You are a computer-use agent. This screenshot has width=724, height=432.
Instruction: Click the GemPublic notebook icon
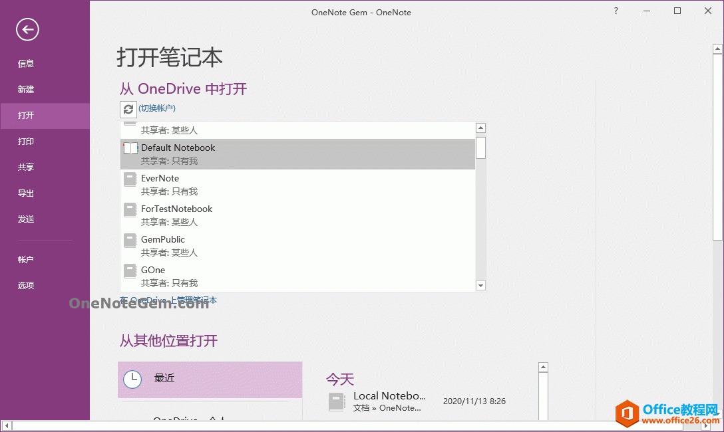130,240
